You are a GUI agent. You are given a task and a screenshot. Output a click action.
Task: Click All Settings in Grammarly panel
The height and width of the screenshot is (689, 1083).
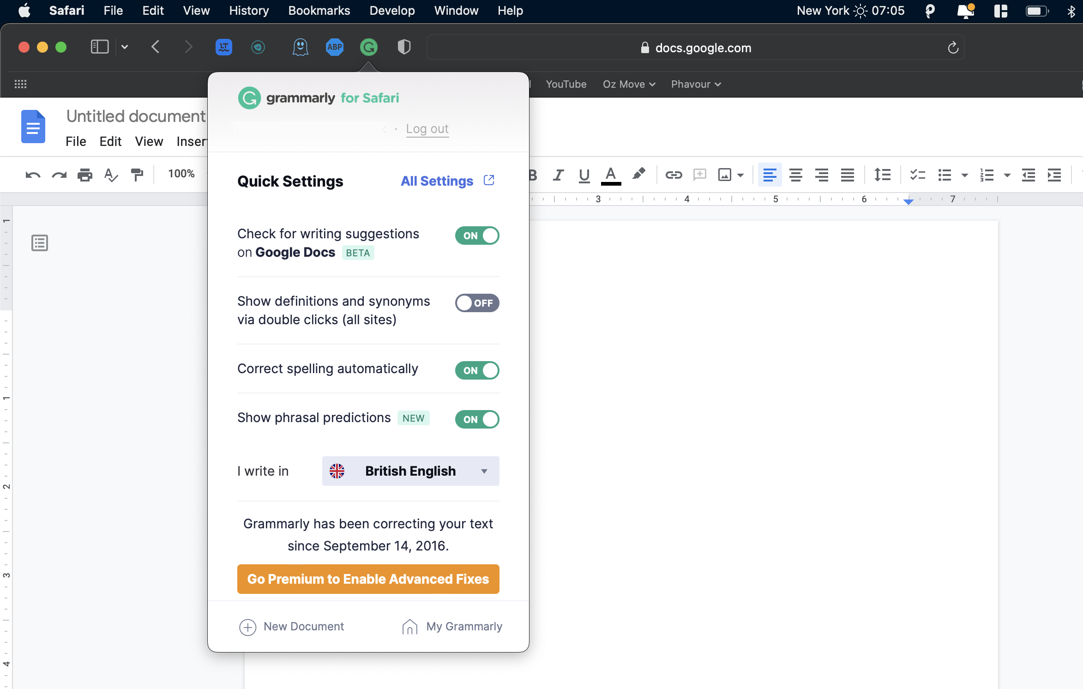pos(446,181)
